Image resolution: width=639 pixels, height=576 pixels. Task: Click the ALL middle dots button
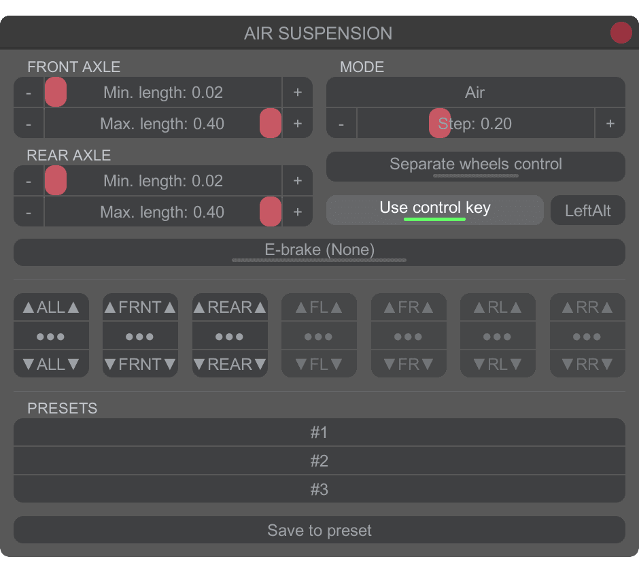coord(51,336)
